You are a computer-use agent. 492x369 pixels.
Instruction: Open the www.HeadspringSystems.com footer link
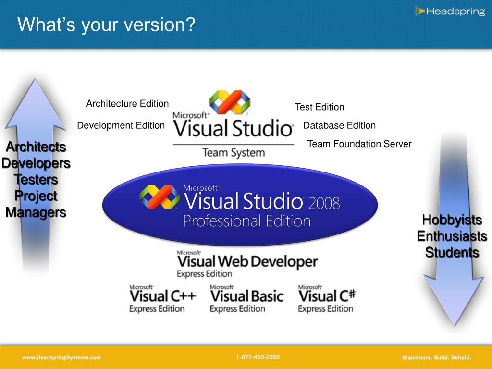tap(61, 357)
